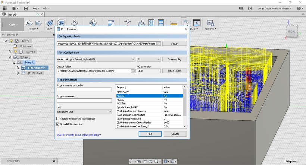Screen dimensions: 306x165
Task: Click the Add-Ins scripts icon
Action: pos(210,23)
